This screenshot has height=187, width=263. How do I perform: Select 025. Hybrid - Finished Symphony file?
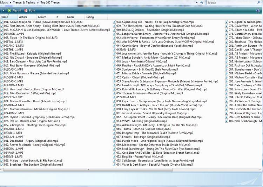(38, 117)
